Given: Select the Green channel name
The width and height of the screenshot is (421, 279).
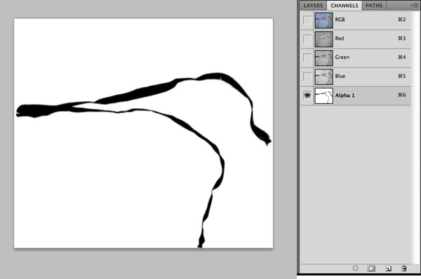Looking at the screenshot, I should click(x=342, y=58).
